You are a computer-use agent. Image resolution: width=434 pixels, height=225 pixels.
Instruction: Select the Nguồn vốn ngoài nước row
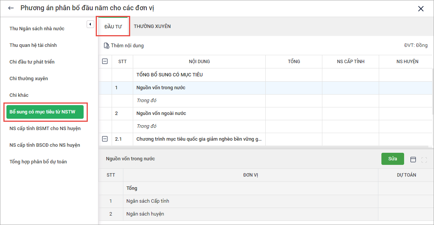pos(161,113)
